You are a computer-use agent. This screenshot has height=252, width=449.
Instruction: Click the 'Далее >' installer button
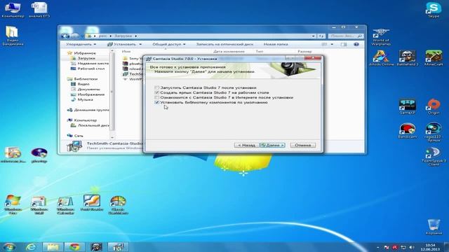272,145
